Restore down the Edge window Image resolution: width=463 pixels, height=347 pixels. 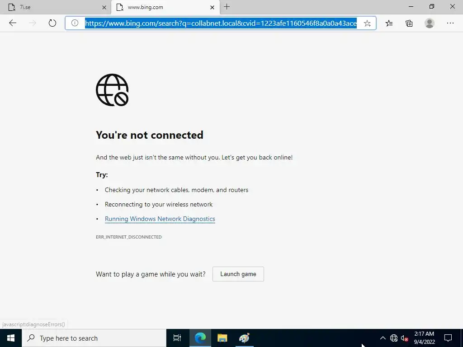point(432,6)
